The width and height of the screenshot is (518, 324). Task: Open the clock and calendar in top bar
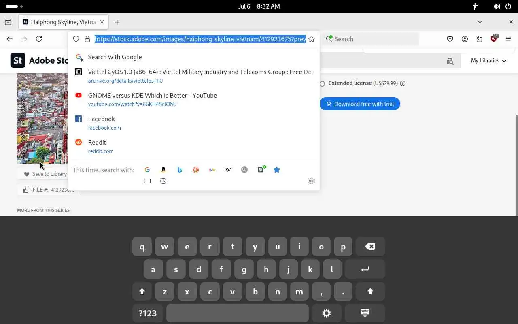pos(259,6)
